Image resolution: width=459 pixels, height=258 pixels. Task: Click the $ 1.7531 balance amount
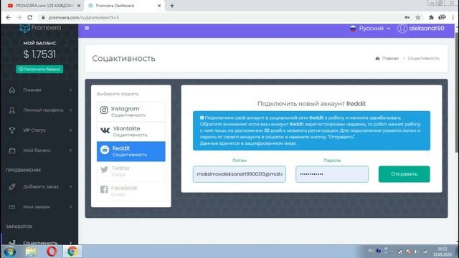pos(39,54)
